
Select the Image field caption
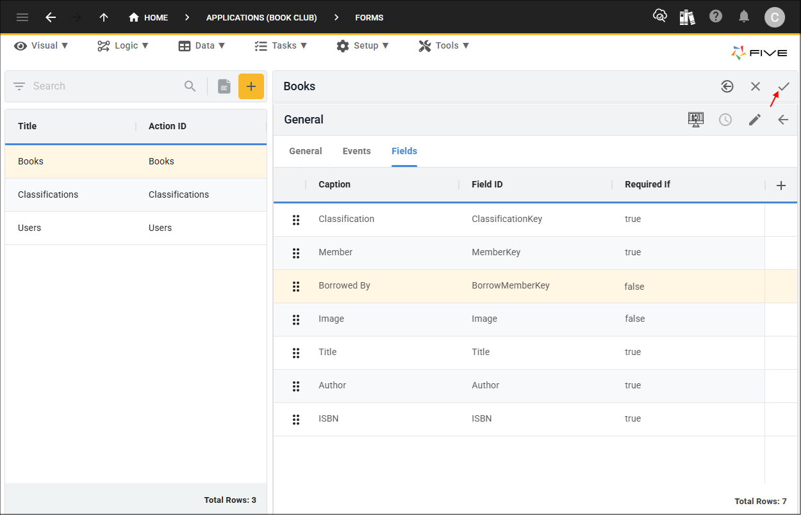tap(331, 319)
